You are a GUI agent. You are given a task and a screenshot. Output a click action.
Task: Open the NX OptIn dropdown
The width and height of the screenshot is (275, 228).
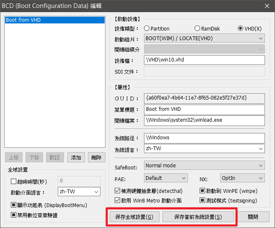[x=242, y=178]
